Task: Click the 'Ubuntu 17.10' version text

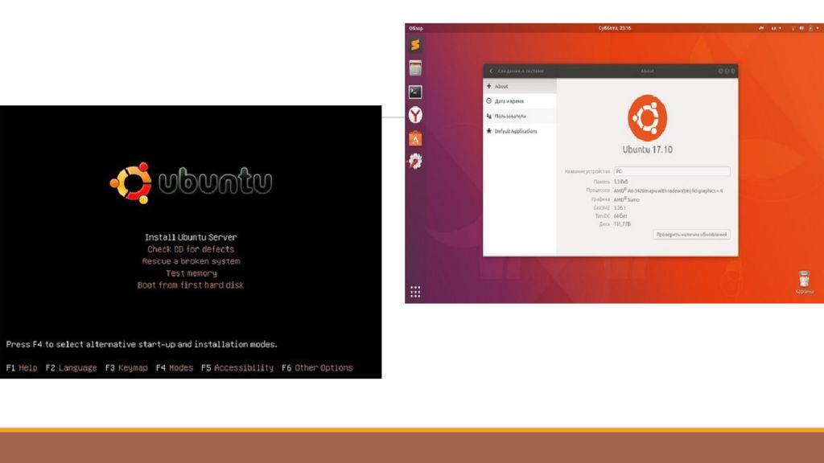Action: (648, 150)
